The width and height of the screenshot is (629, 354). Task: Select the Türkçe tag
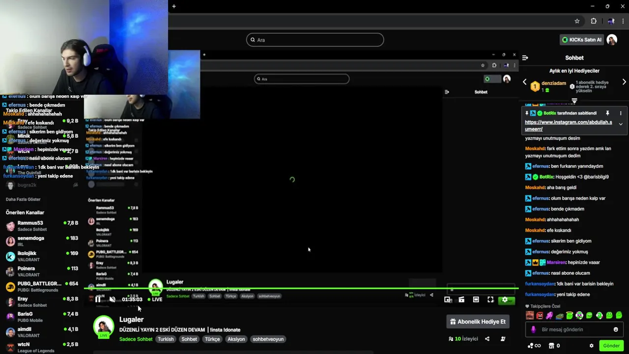click(x=212, y=339)
